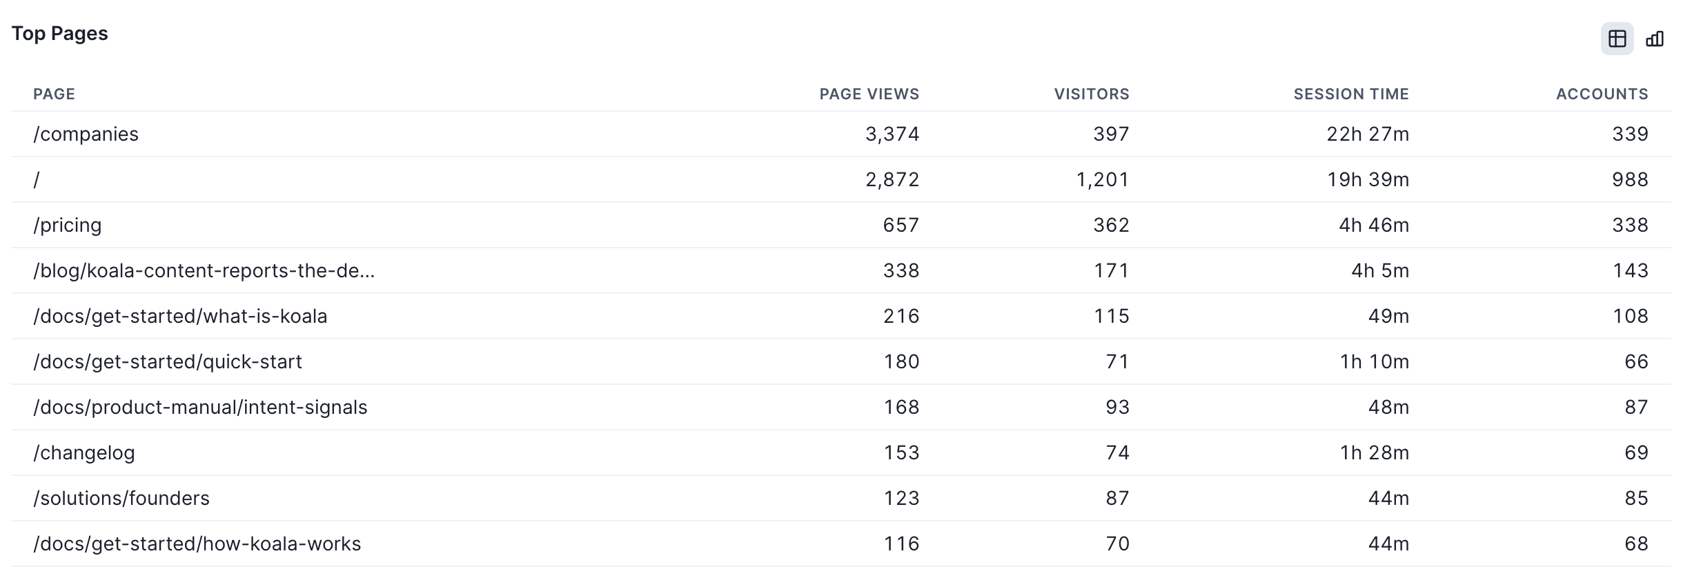Switch to bar chart view icon

[x=1655, y=39]
